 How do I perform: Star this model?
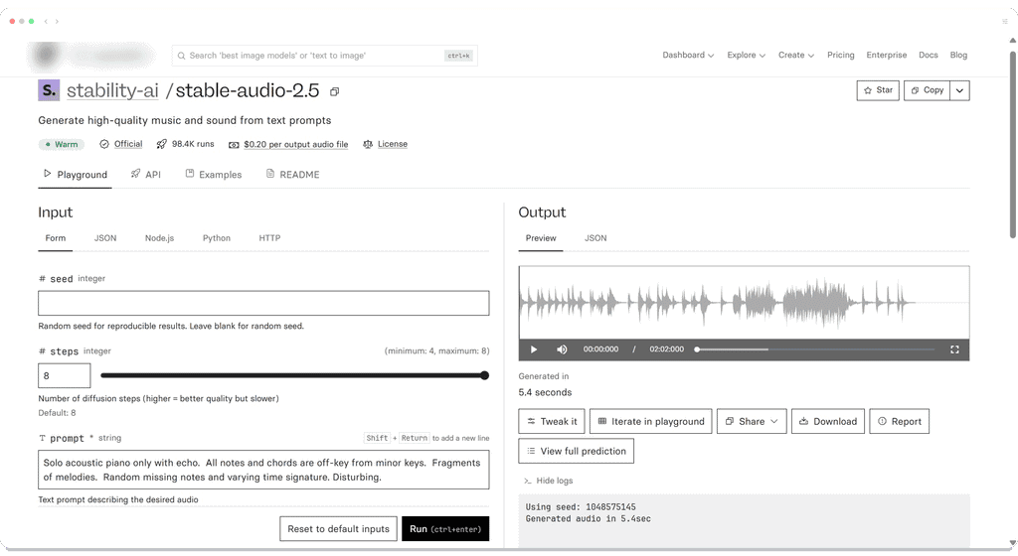[x=878, y=90]
